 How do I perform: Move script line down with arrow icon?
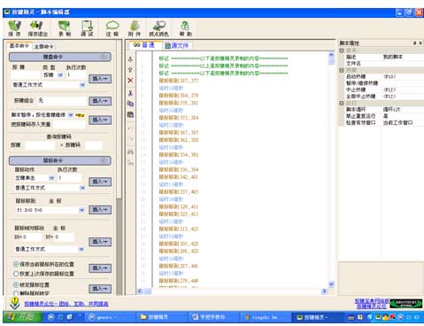coord(130,59)
